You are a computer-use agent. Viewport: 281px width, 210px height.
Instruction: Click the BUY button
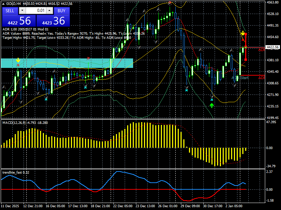pyautogui.click(x=61, y=11)
